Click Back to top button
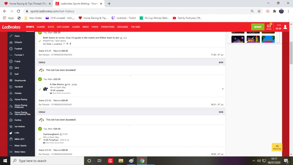The height and width of the screenshot is (165, 293). 277,147
